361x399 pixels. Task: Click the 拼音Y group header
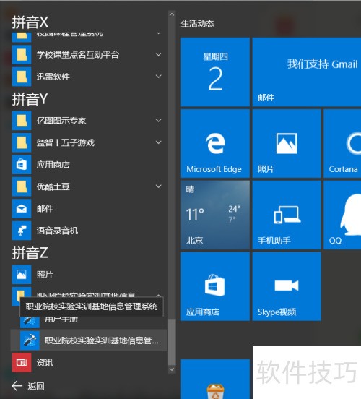[30, 99]
